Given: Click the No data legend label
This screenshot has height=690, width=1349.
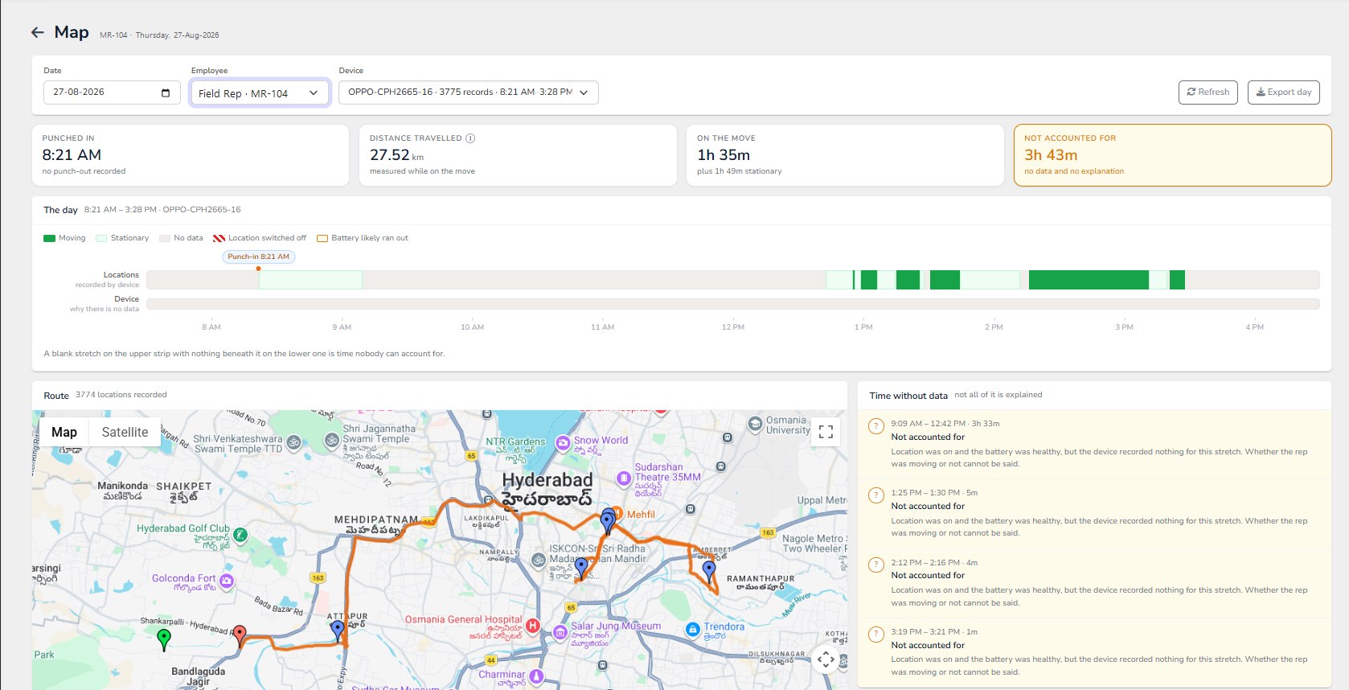Looking at the screenshot, I should 188,238.
